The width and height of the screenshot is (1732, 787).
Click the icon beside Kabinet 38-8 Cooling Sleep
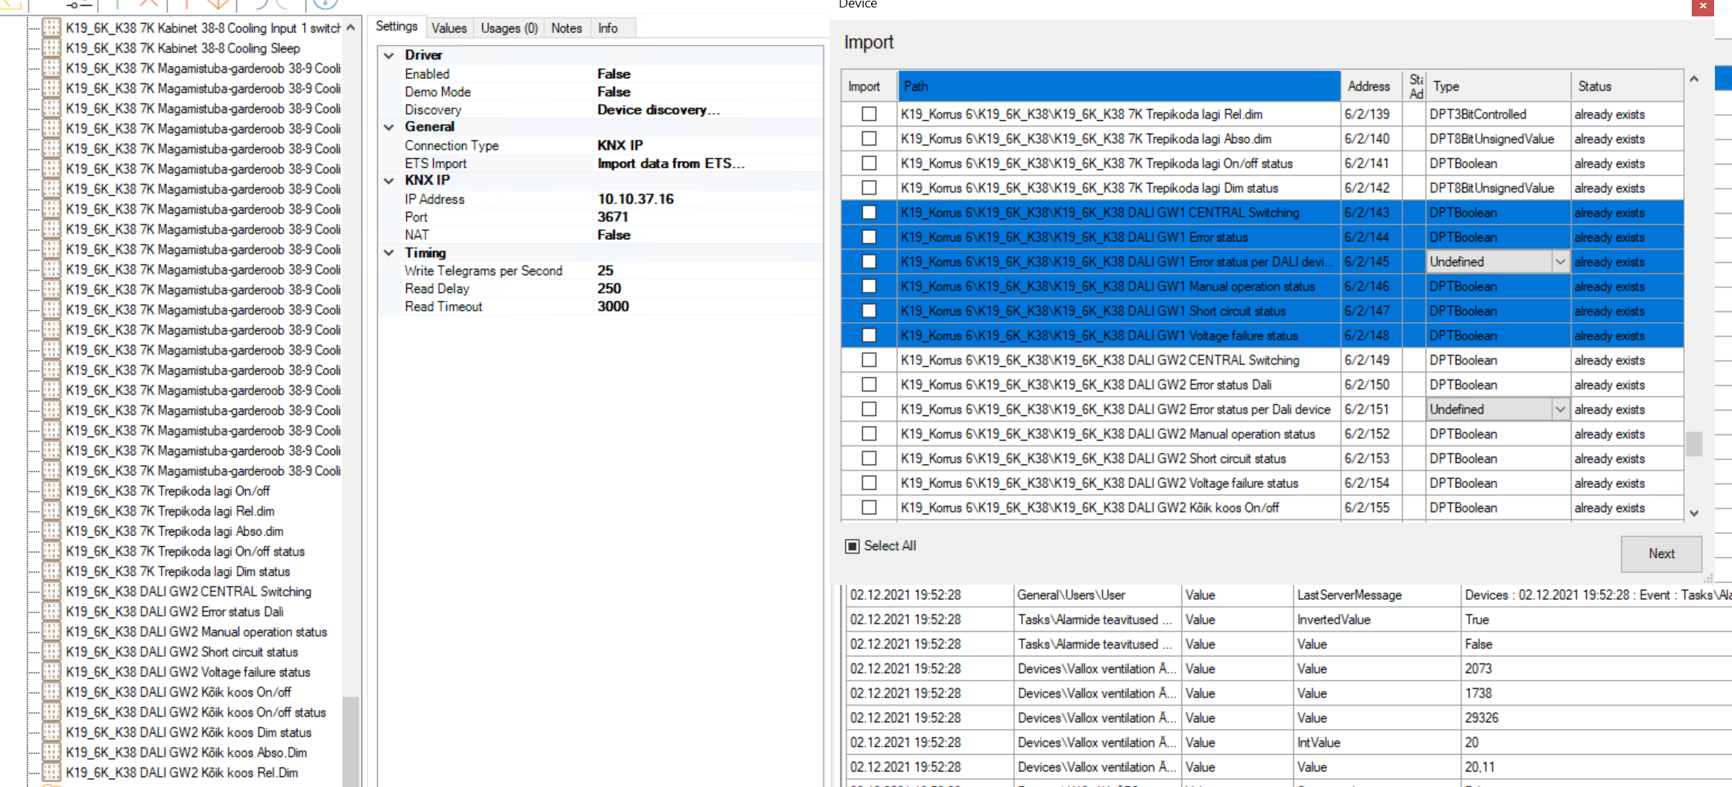tap(51, 48)
